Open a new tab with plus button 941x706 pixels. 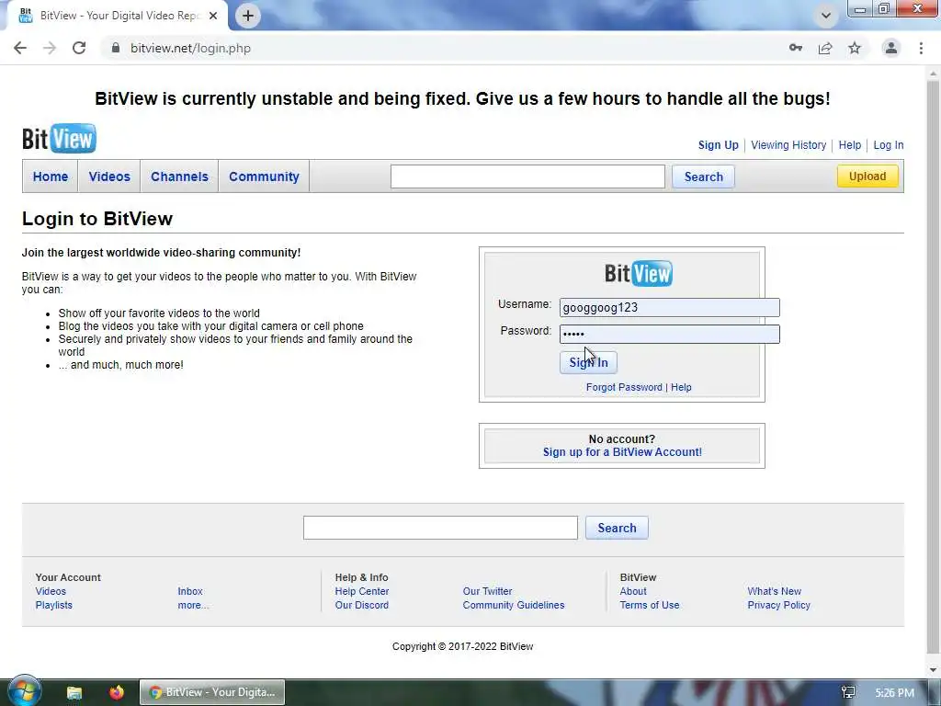coord(248,16)
